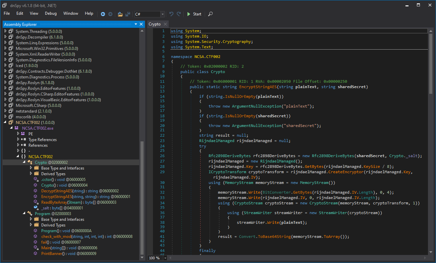Screen dimensions: 436x263
Task: Expand the netstandard (2.1.0.0) node
Action: tap(5, 111)
